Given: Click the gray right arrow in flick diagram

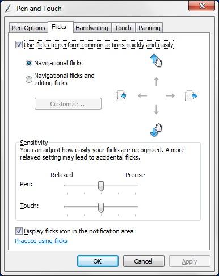Looking at the screenshot, I should [170, 95].
